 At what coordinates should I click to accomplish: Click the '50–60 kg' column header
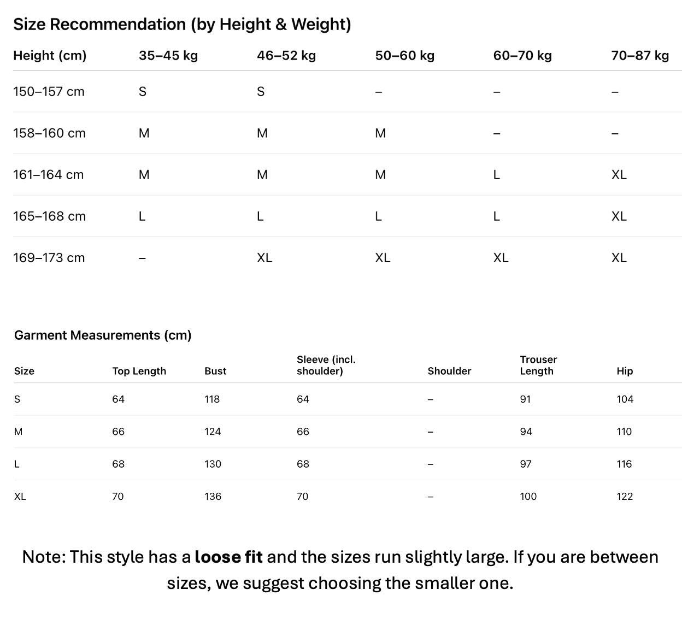click(x=404, y=56)
